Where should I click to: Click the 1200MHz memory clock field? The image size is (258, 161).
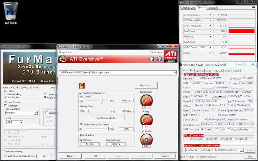[126, 111]
